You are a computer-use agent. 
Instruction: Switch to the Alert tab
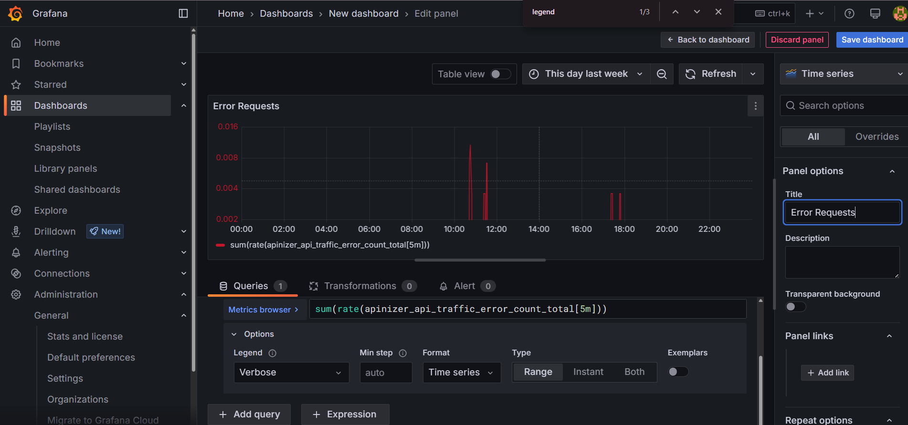[x=467, y=286]
